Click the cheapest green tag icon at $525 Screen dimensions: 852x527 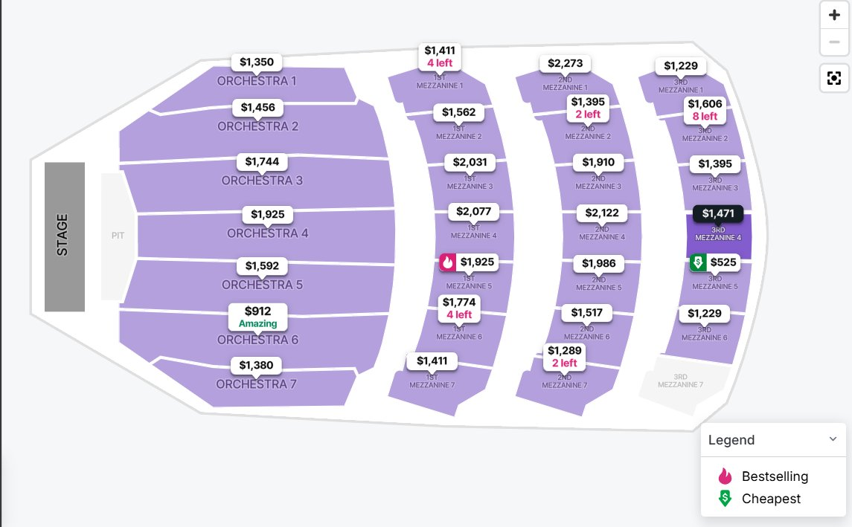click(698, 262)
